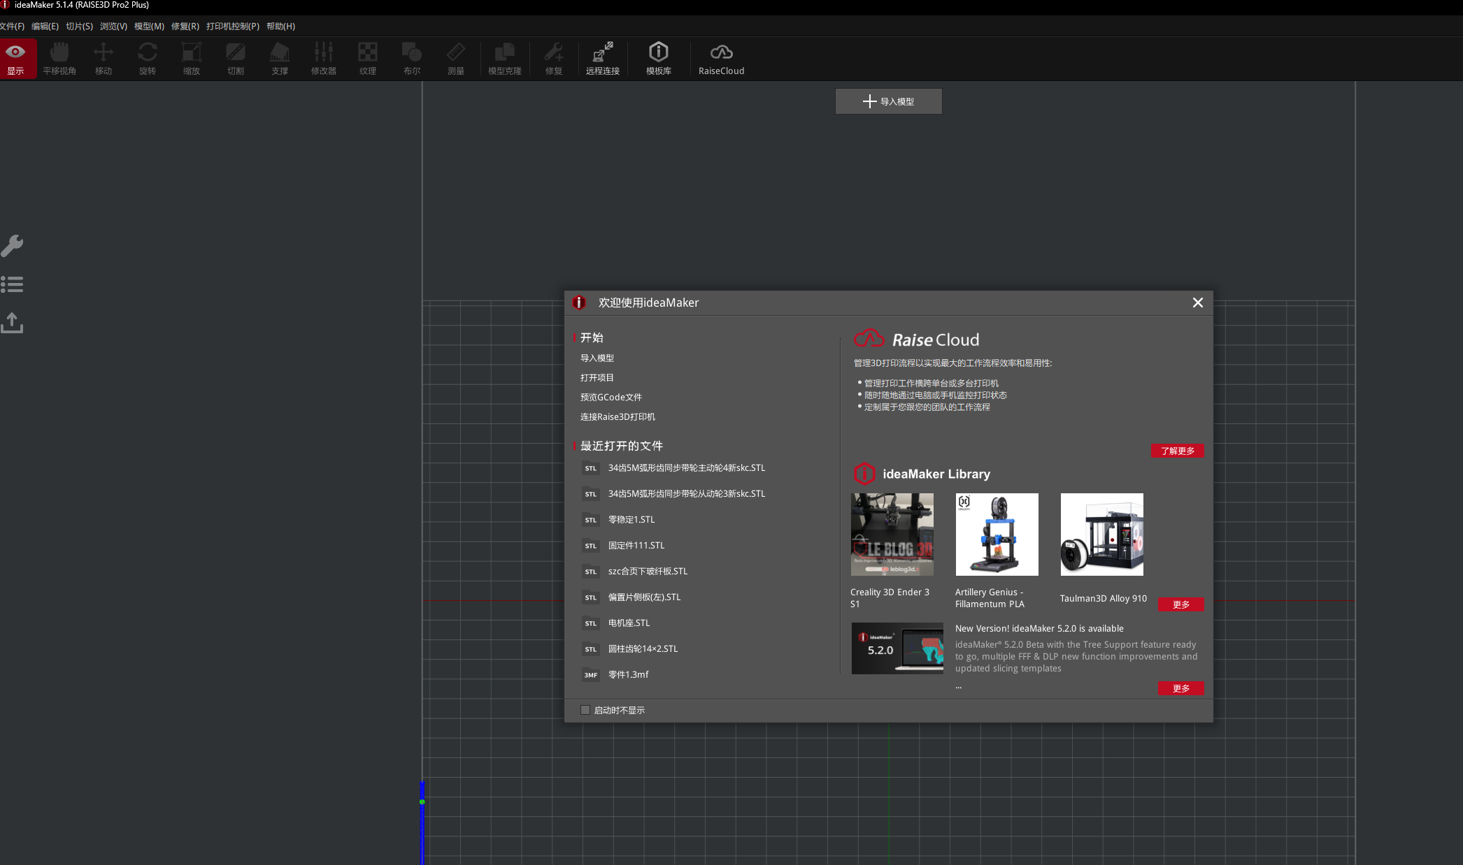
Task: Pick the 旋转 rotate tool
Action: click(148, 59)
